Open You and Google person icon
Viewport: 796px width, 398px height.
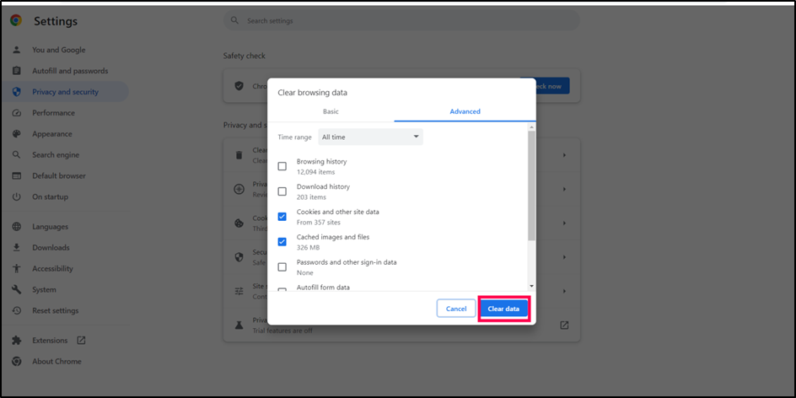pyautogui.click(x=16, y=51)
